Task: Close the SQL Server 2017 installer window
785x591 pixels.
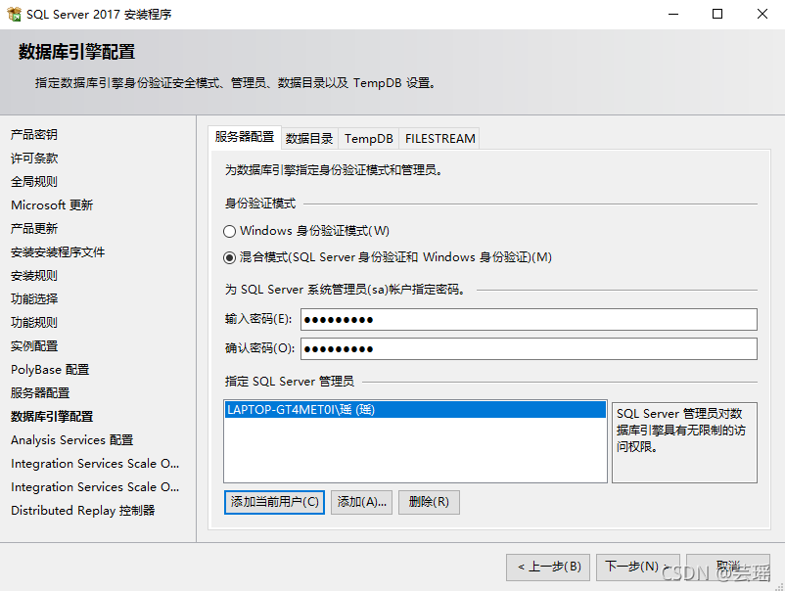Action: 762,14
